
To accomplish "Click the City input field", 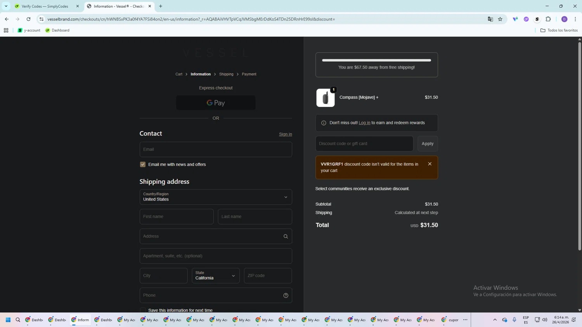I will 164,276.
